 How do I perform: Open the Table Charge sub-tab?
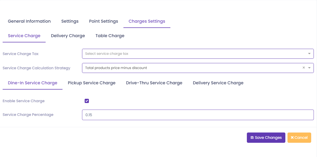pyautogui.click(x=110, y=36)
